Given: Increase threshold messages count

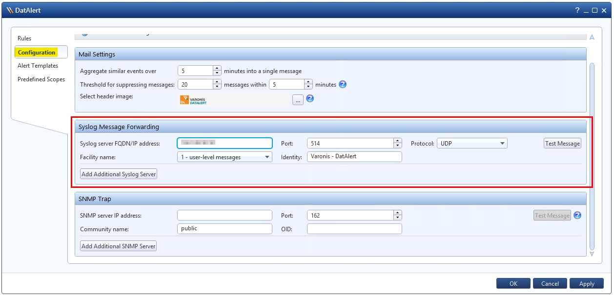Looking at the screenshot, I should (x=217, y=82).
